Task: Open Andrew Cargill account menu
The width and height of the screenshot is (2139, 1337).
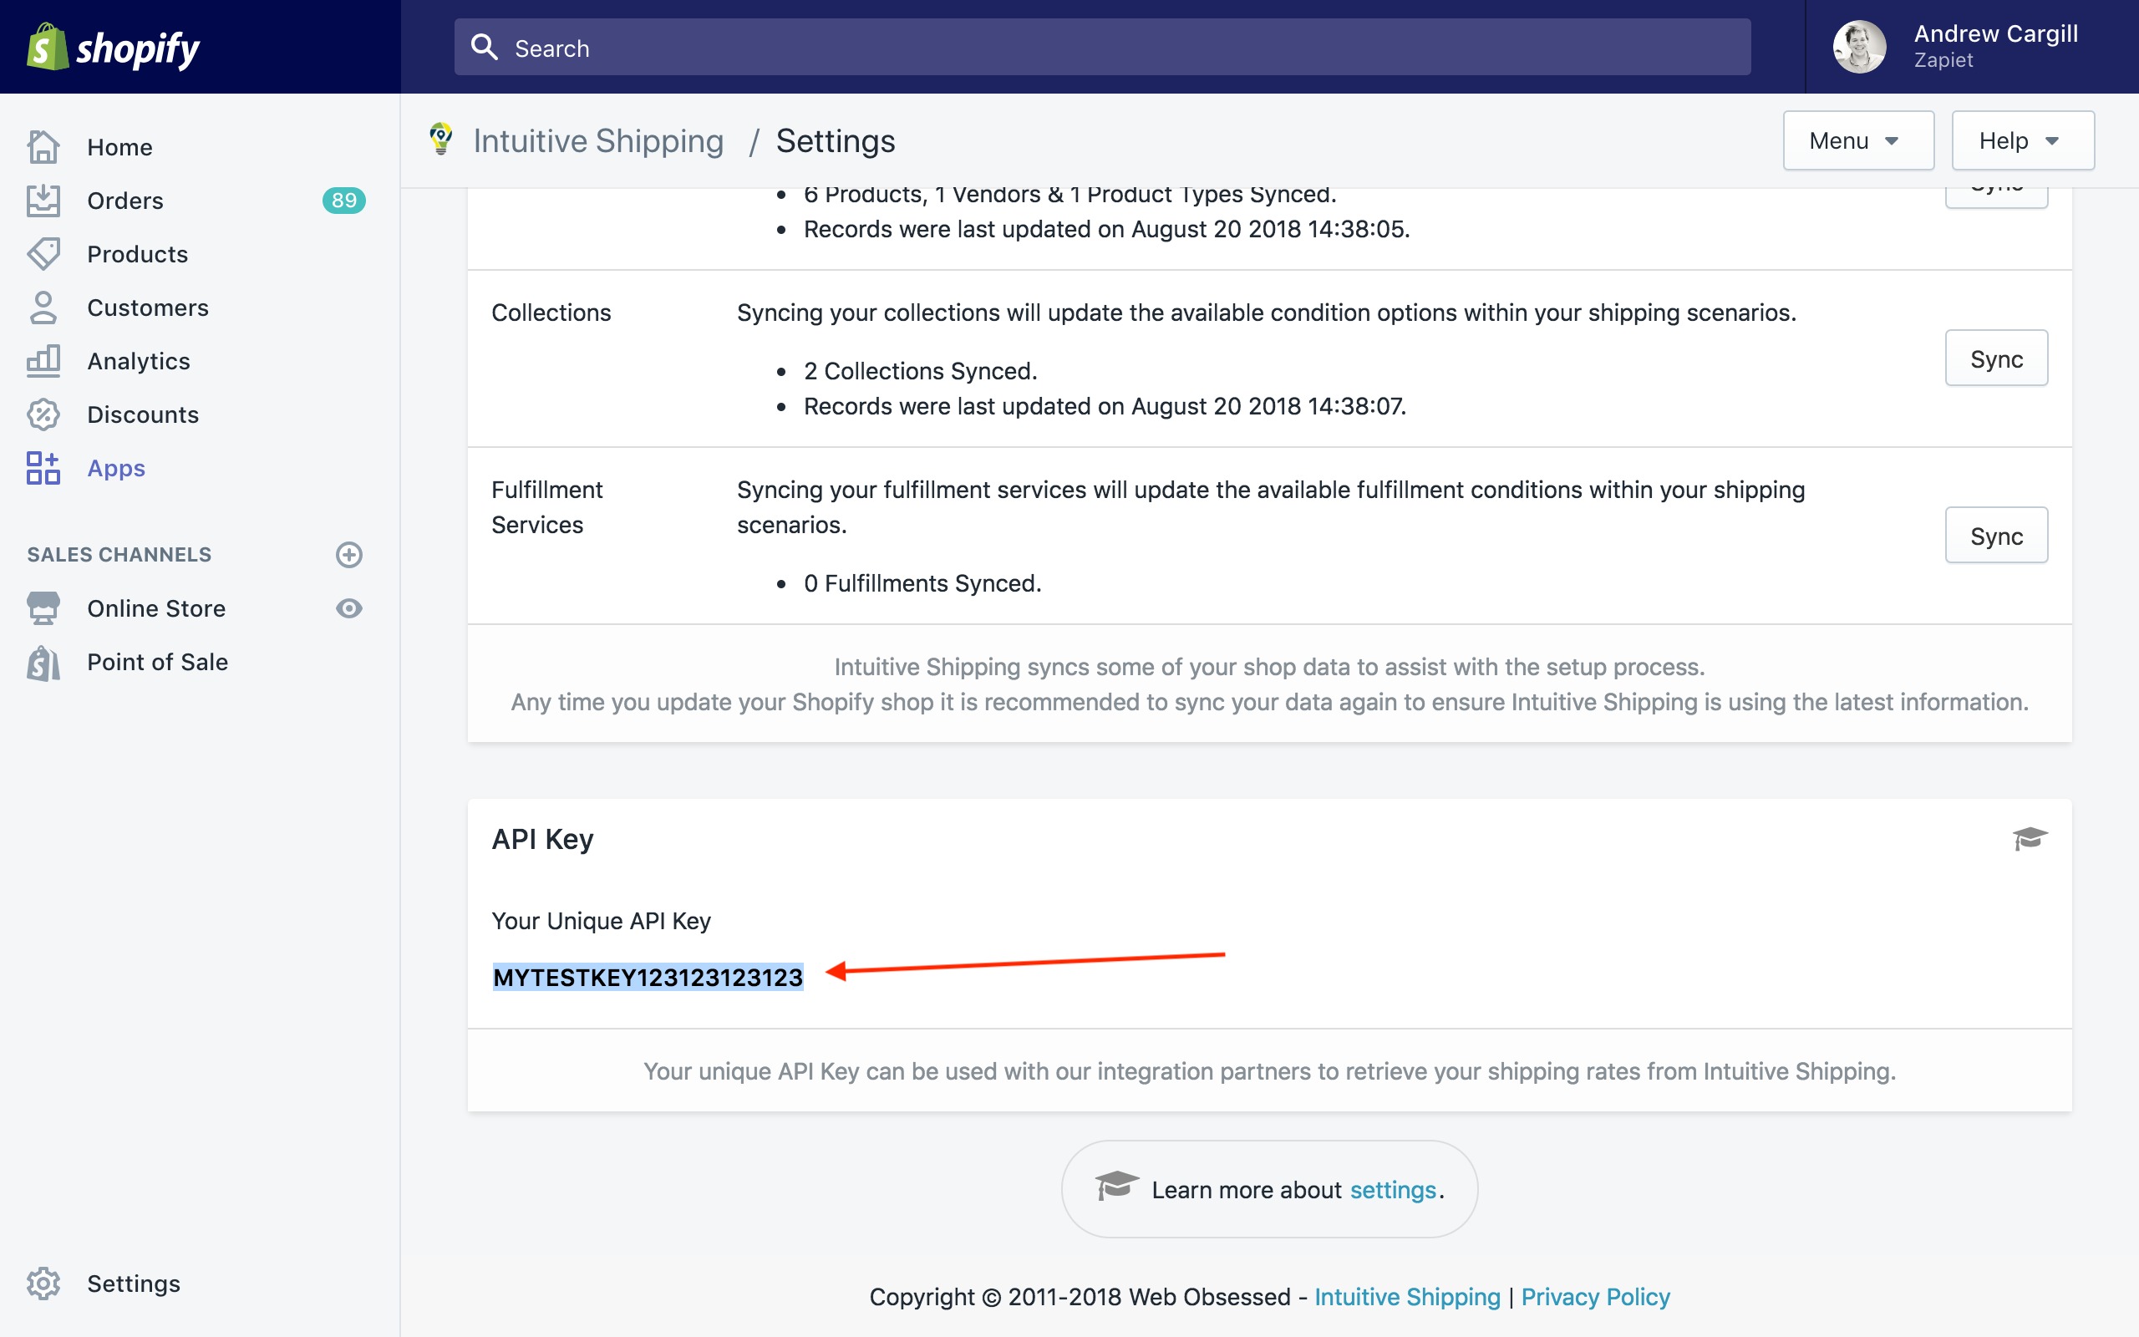Action: (x=1971, y=47)
